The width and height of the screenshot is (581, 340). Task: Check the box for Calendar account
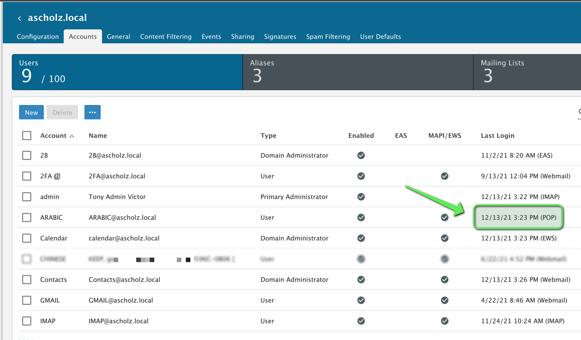click(x=27, y=238)
